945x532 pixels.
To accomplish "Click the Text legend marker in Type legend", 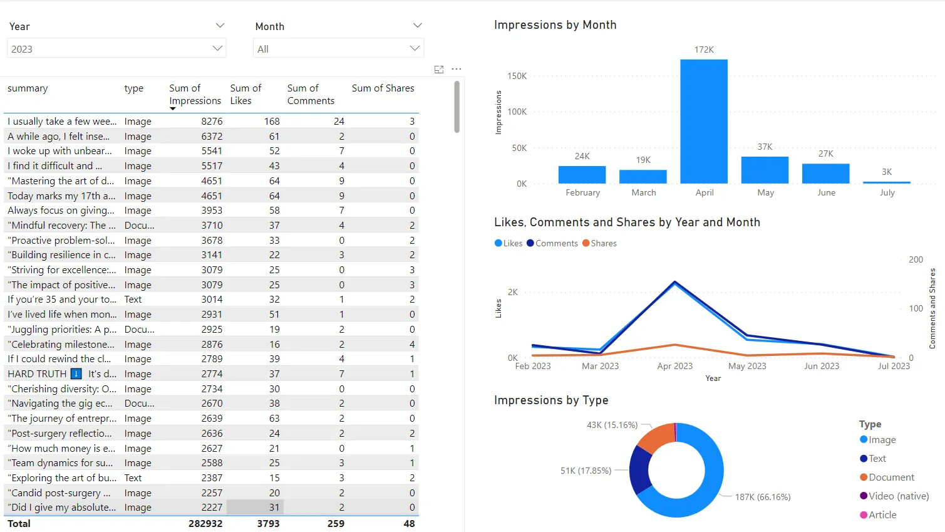I will (864, 459).
